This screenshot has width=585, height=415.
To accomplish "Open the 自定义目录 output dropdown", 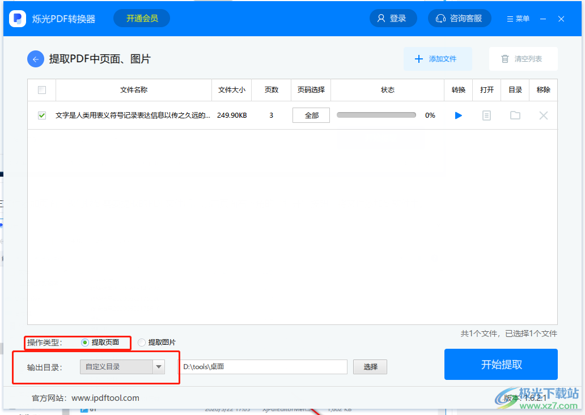I will tap(122, 367).
